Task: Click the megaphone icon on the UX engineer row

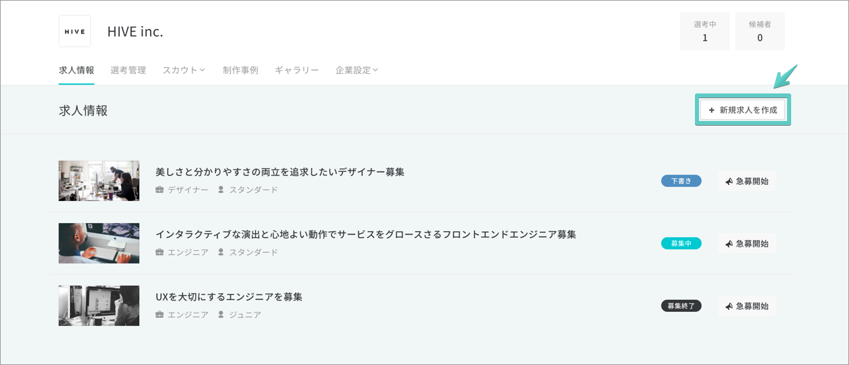Action: [x=729, y=307]
